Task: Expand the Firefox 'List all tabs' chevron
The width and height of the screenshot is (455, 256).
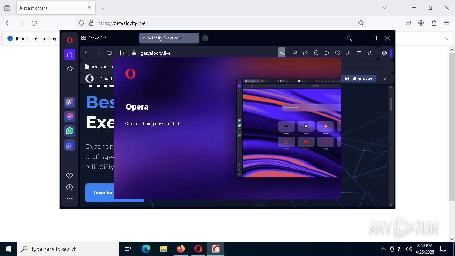Action: (385, 8)
